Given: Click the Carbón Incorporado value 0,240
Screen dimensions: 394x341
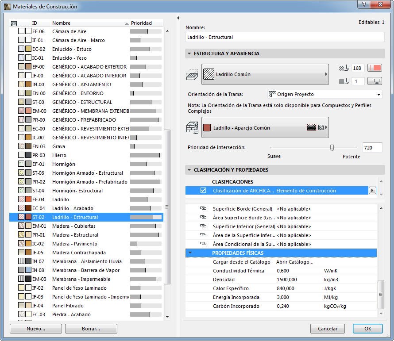Looking at the screenshot, I should point(283,306).
